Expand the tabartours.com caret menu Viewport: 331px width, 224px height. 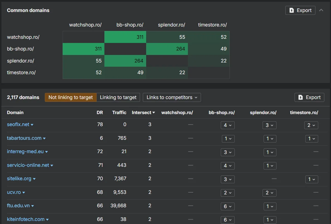point(44,139)
